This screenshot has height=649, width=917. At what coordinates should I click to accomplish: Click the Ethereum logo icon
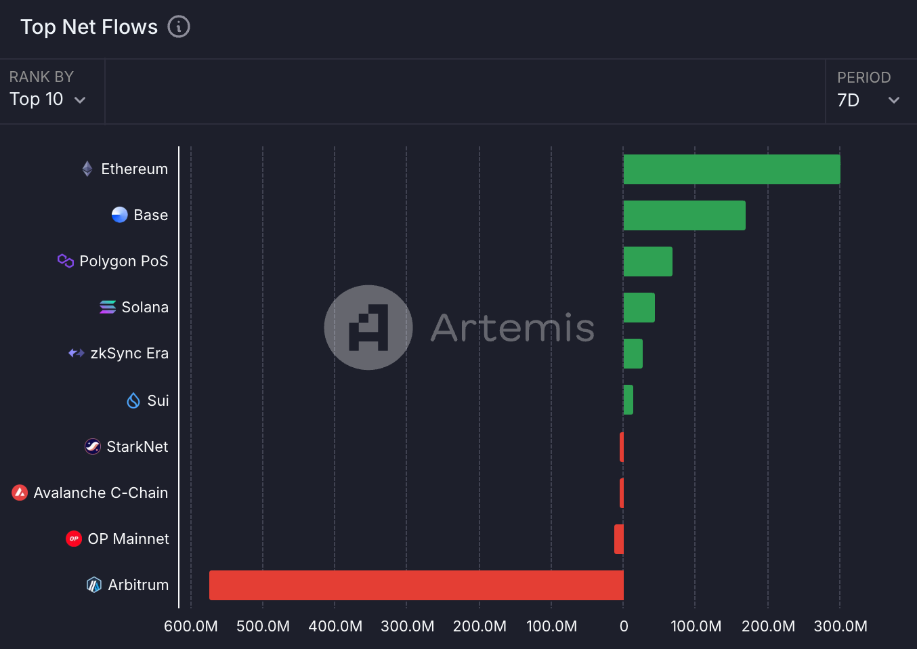[x=87, y=169]
